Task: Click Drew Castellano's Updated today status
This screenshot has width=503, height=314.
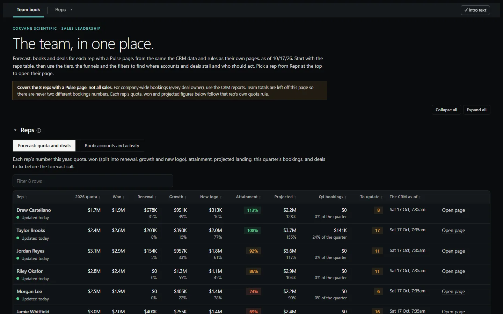Action: pos(32,218)
